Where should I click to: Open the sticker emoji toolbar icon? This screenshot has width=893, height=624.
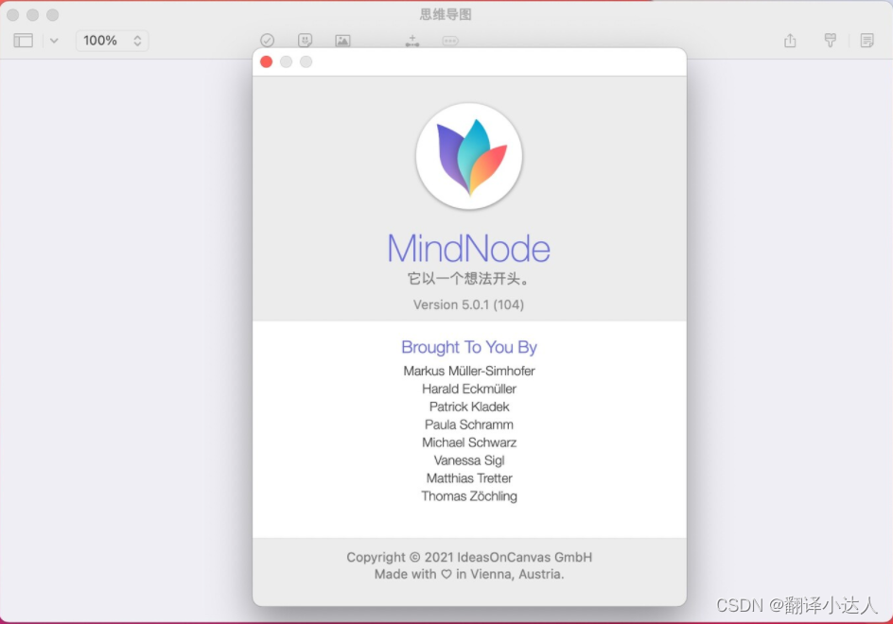click(306, 41)
